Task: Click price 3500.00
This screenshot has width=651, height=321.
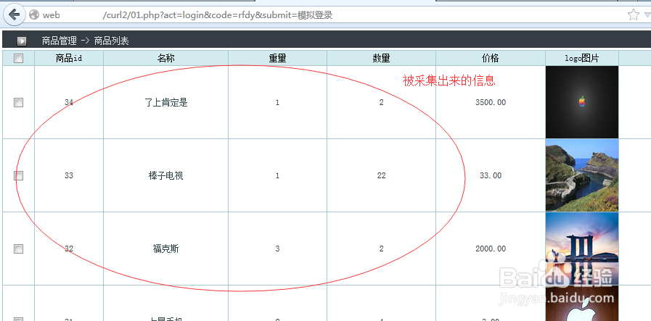Action: click(491, 102)
